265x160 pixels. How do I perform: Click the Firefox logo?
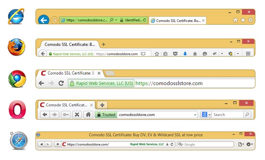[x=16, y=47]
